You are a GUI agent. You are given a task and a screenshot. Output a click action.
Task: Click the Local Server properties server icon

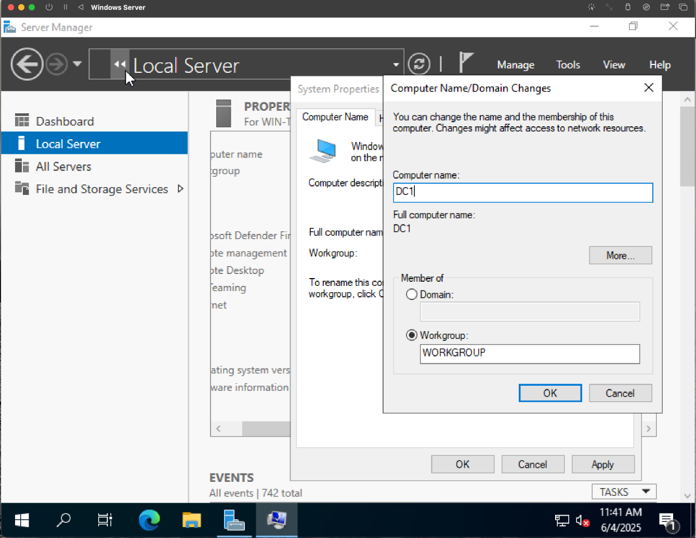point(224,113)
